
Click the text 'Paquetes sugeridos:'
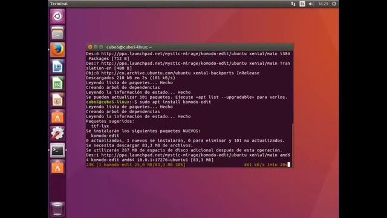pyautogui.click(x=110, y=121)
